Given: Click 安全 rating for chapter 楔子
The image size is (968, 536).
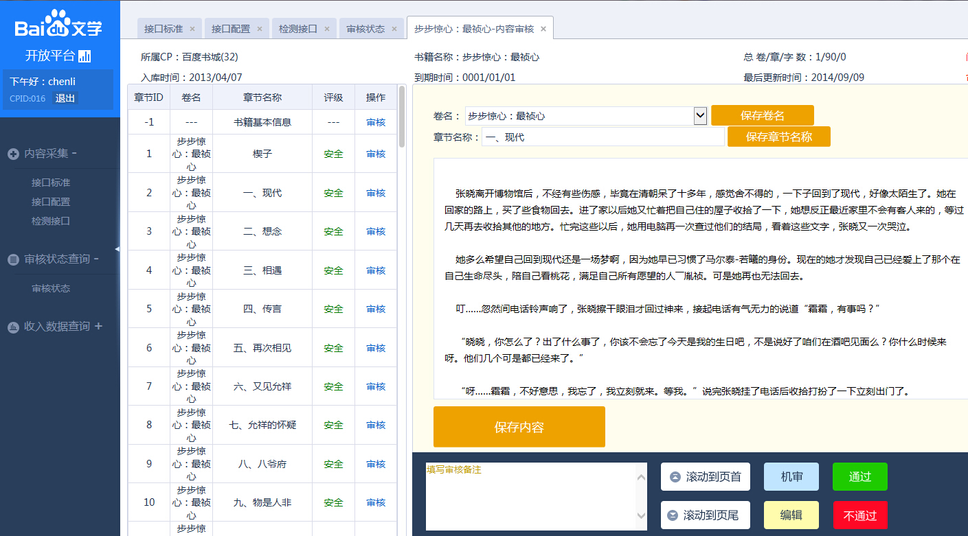Looking at the screenshot, I should click(333, 154).
